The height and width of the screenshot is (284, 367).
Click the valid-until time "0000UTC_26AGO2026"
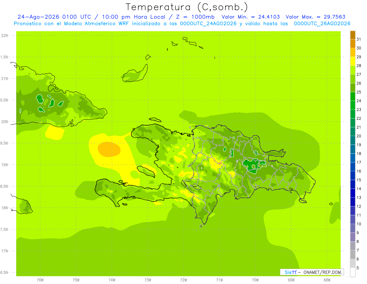[322, 24]
